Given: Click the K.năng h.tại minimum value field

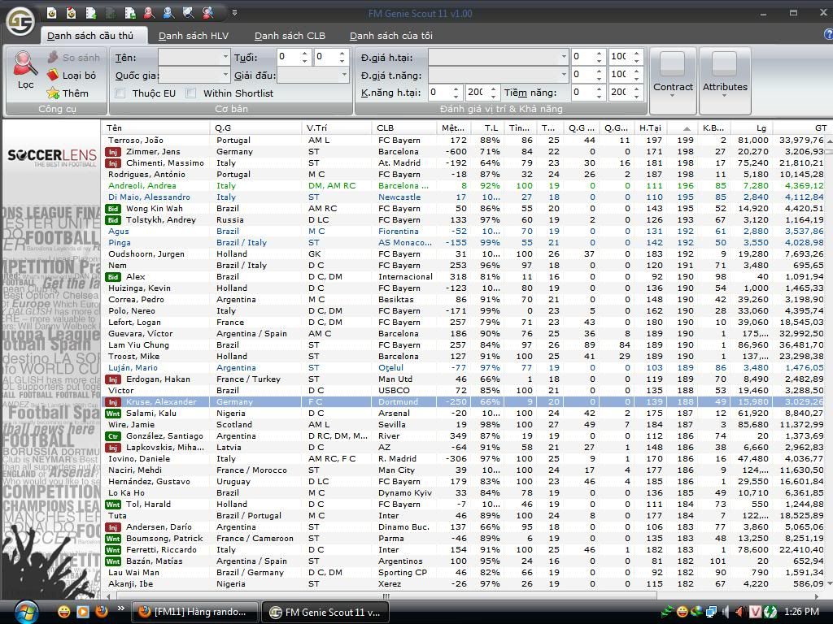Looking at the screenshot, I should [440, 93].
